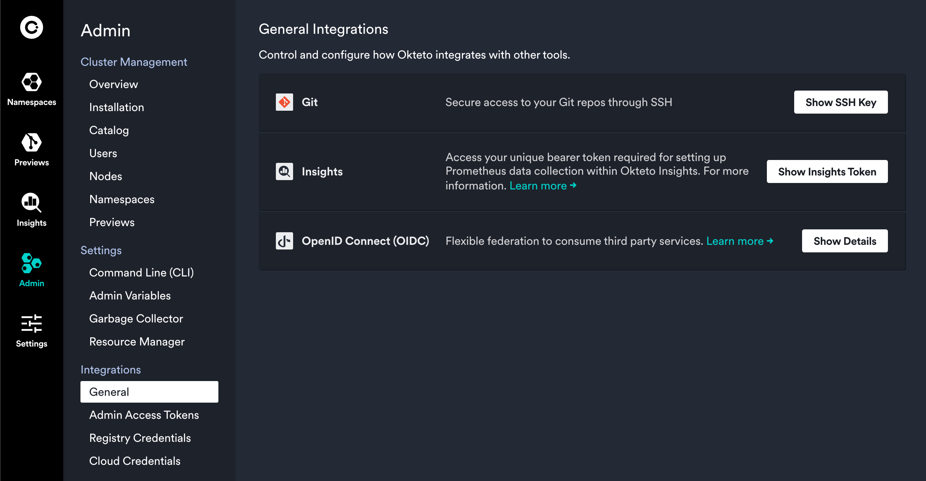Open Command Line (CLI) settings
The height and width of the screenshot is (481, 926).
coord(141,273)
